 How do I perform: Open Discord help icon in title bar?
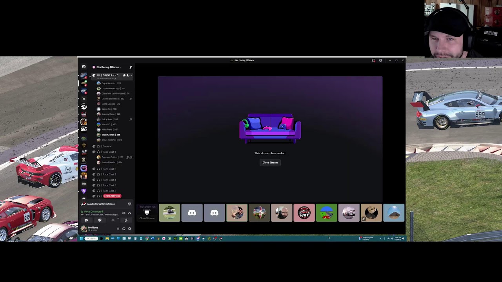click(380, 60)
